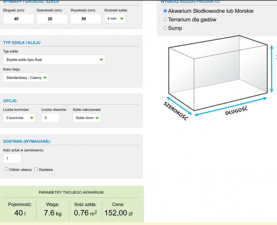Viewport: 277px width, 225px height.
Task: Click the Długość (cm) input field
Action: click(18, 19)
